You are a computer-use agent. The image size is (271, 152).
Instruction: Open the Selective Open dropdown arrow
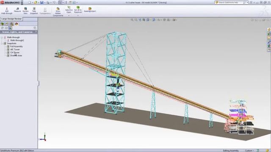point(69,16)
